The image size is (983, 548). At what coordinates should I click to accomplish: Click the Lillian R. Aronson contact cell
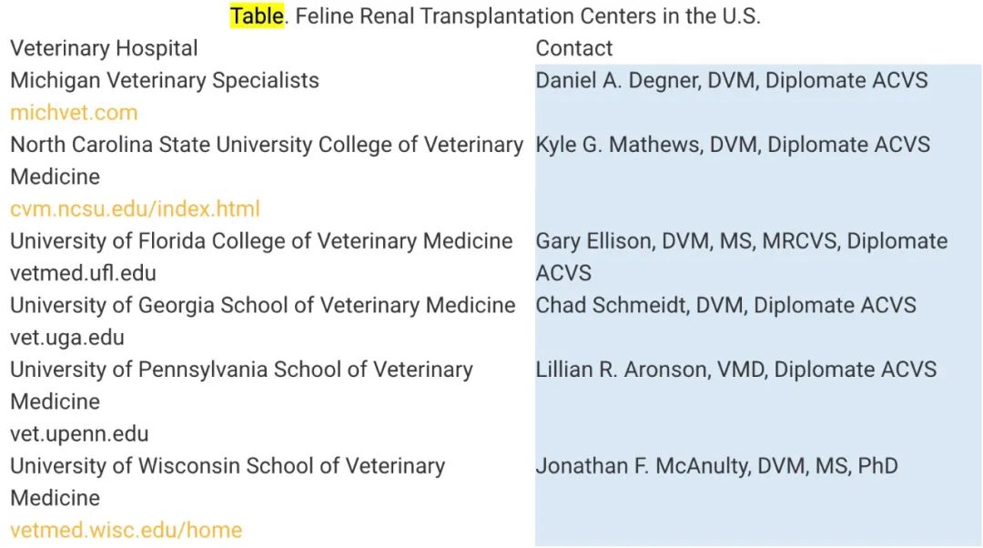tap(735, 370)
